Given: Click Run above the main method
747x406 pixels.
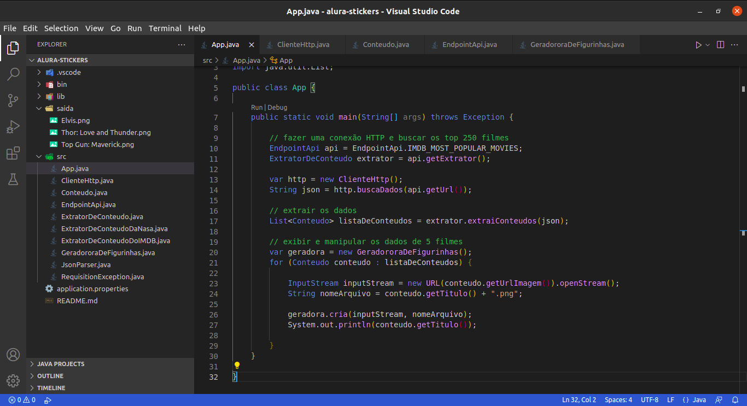Looking at the screenshot, I should 256,107.
